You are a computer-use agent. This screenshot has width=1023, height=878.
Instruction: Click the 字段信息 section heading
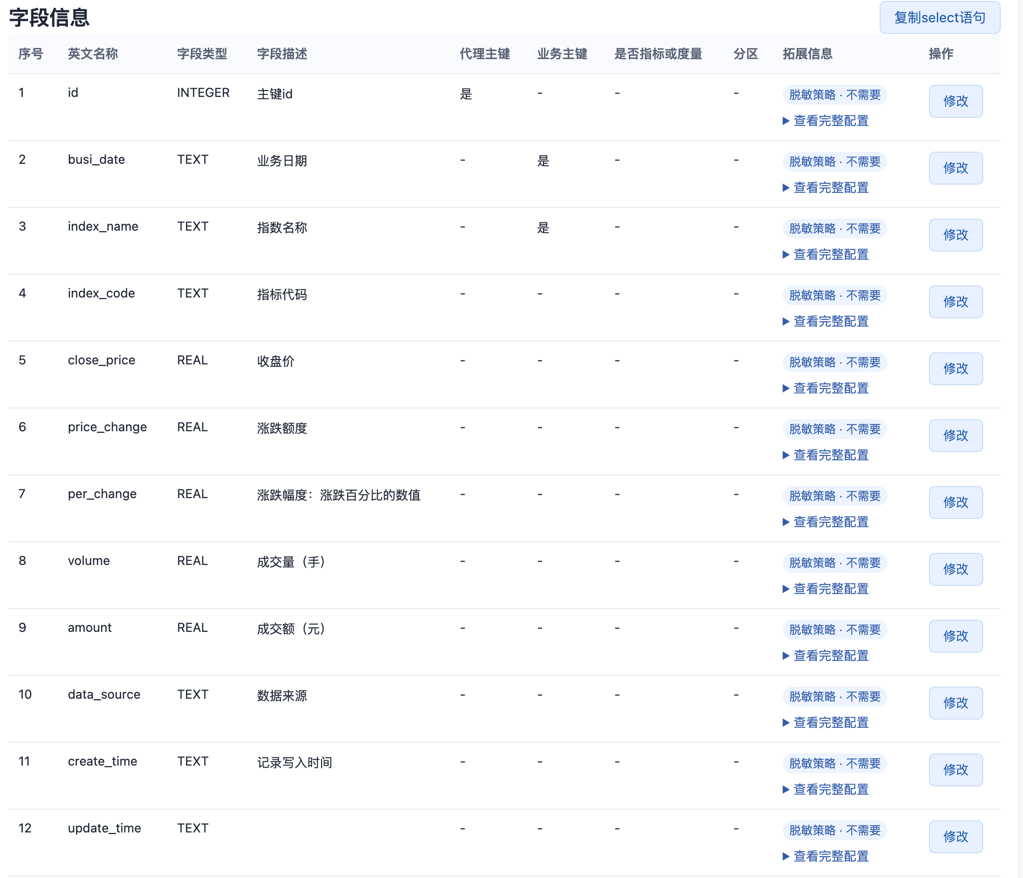pos(49,18)
